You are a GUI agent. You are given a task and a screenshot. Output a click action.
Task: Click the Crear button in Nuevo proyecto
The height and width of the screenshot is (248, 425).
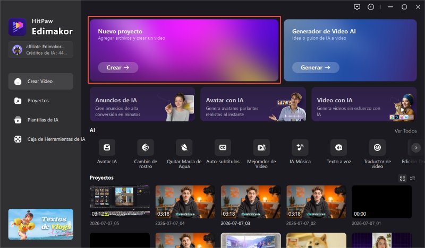coord(118,68)
